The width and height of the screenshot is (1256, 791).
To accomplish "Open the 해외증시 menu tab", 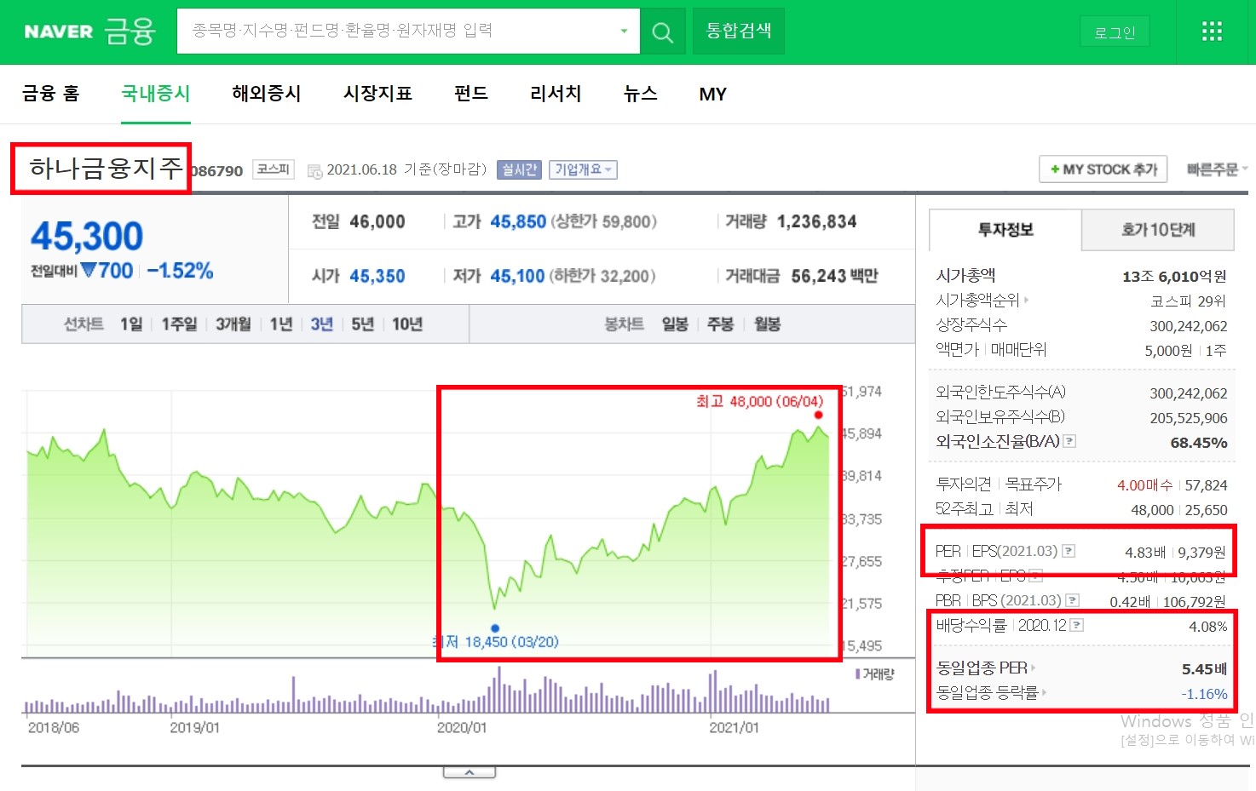I will click(x=265, y=94).
